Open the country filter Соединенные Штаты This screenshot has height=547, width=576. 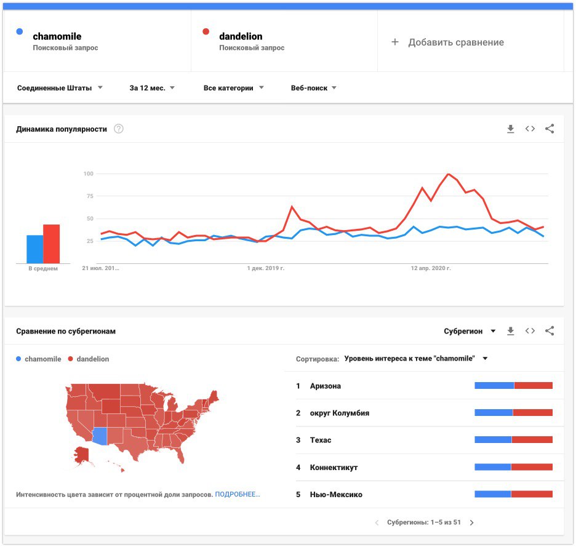click(x=60, y=88)
